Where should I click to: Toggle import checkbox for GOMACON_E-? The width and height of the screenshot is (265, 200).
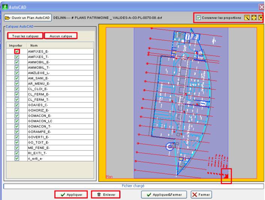click(x=17, y=115)
